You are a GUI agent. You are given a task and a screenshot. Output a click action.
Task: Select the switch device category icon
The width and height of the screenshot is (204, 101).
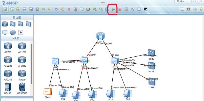13,24
